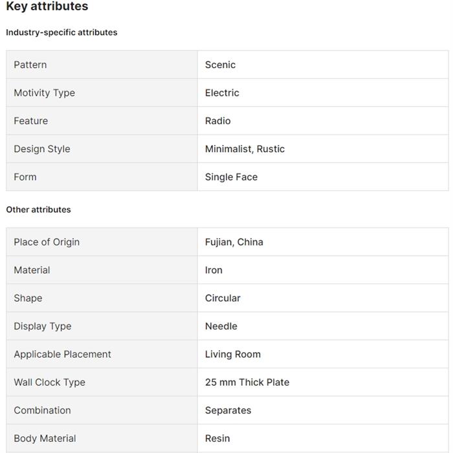Viewport: 453px width, 453px height.
Task: Click the Industry-specific attributes subheading
Action: coord(61,32)
